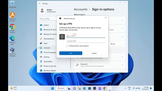Open Privacy & security settings
Screen dimensions: 162x91
[x=50, y=66]
